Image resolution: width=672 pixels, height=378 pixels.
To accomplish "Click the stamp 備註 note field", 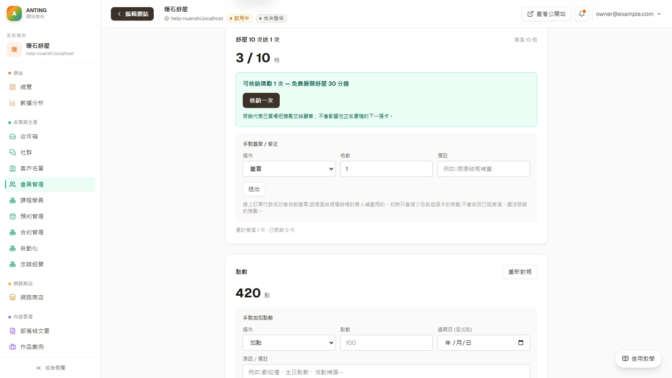I will pos(484,169).
